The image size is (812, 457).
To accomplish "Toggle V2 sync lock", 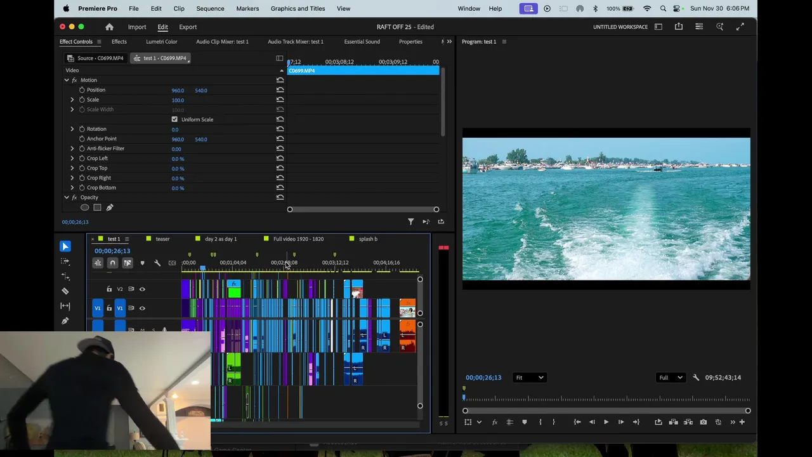I will coord(131,289).
